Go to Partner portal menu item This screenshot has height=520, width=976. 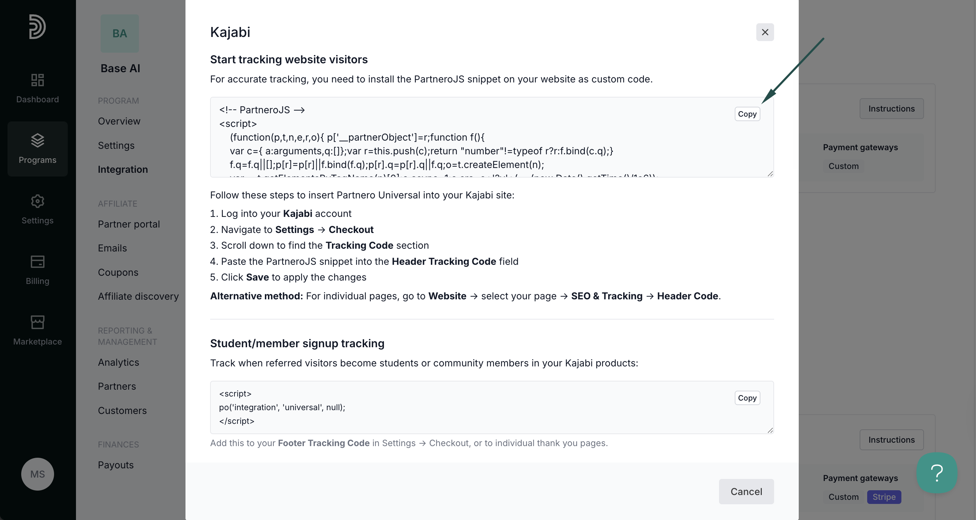[x=129, y=224]
